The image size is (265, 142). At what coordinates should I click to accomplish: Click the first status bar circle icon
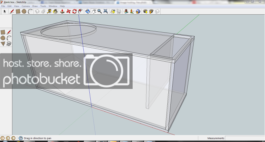[3, 138]
